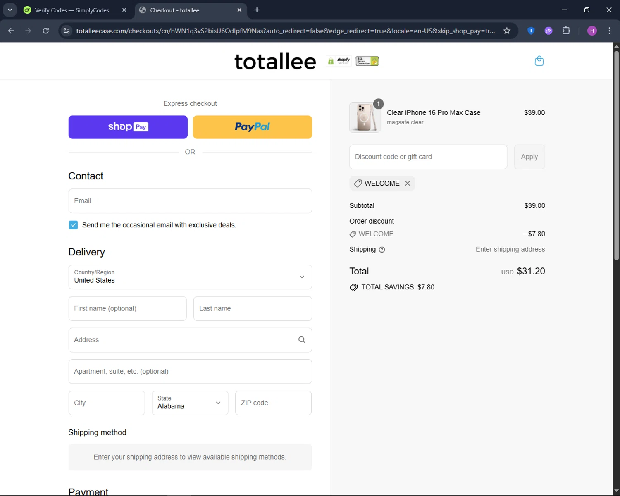Click the SSL secure connection badge

coord(367,61)
